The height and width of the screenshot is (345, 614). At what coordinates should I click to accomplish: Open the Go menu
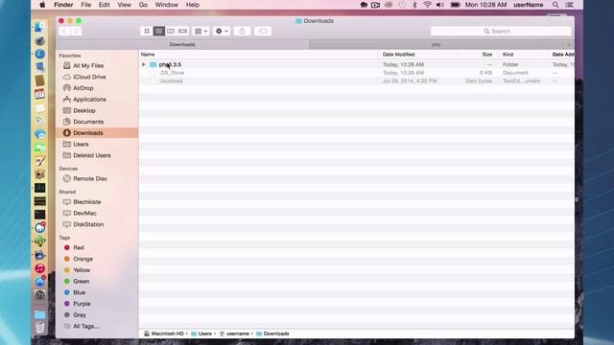click(143, 5)
